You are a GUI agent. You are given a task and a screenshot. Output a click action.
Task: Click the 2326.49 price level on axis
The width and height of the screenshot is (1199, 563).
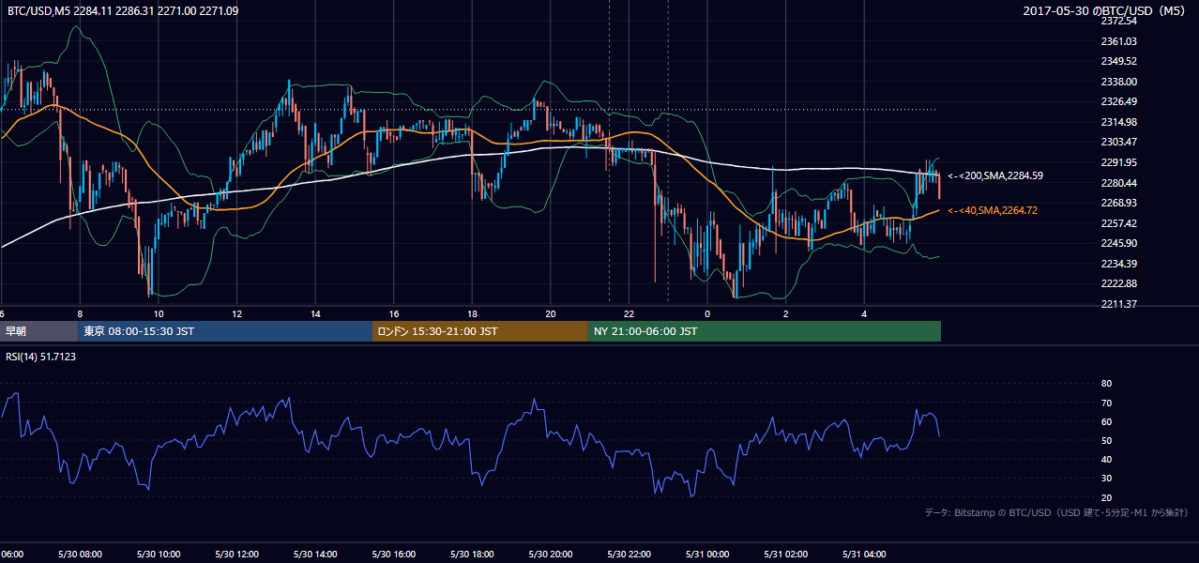tap(1118, 101)
